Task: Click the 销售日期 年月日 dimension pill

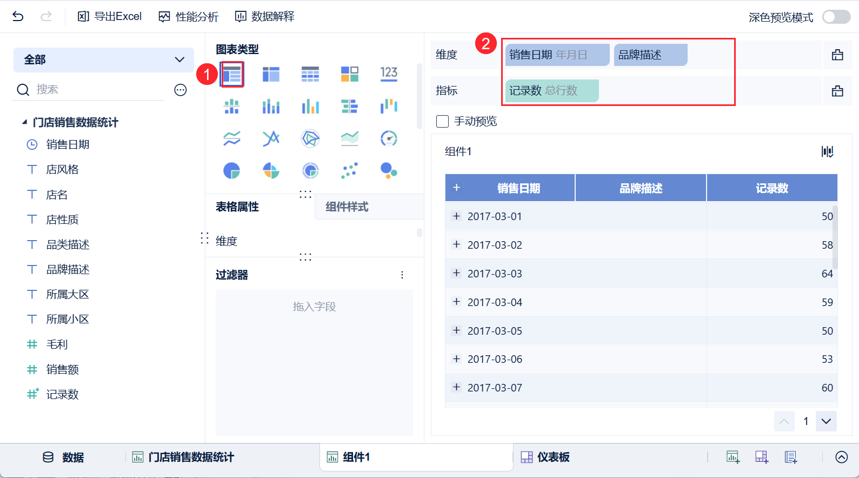Action: [x=557, y=55]
